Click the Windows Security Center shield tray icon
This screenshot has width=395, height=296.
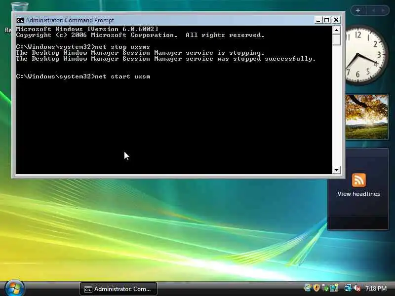pyautogui.click(x=316, y=288)
